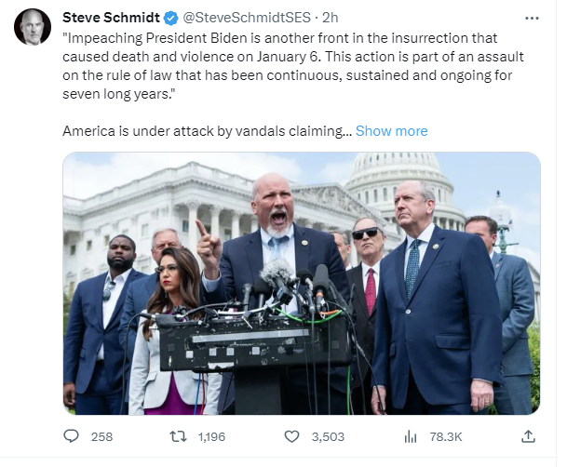The height and width of the screenshot is (467, 567).
Task: Open the view analytics bar chart icon
Action: pyautogui.click(x=411, y=435)
